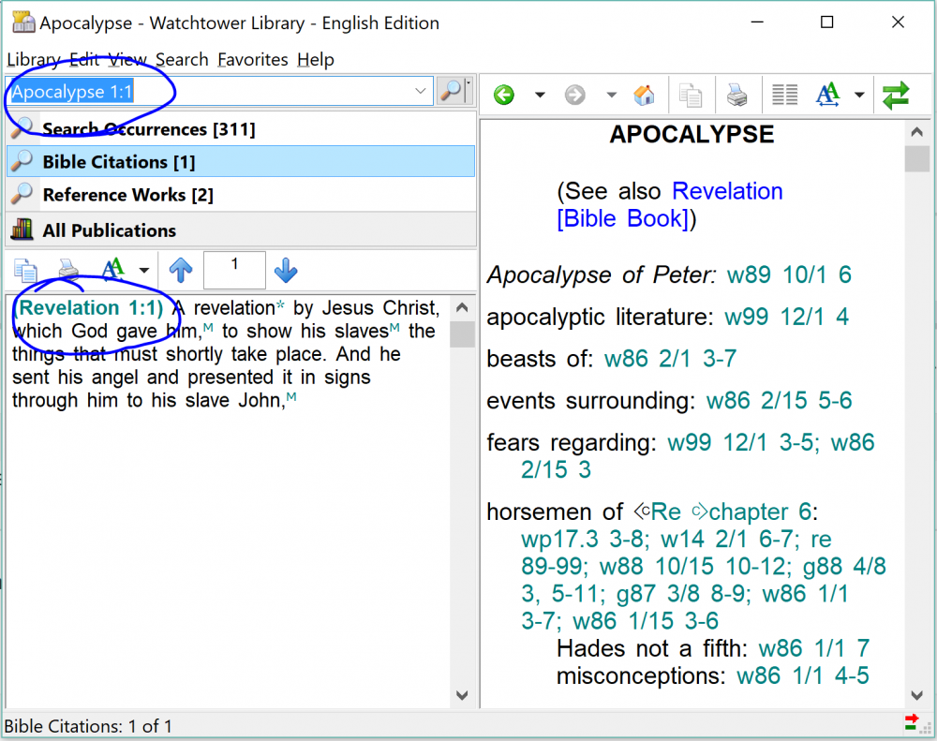937x741 pixels.
Task: Open the search box history dropdown
Action: coord(420,92)
